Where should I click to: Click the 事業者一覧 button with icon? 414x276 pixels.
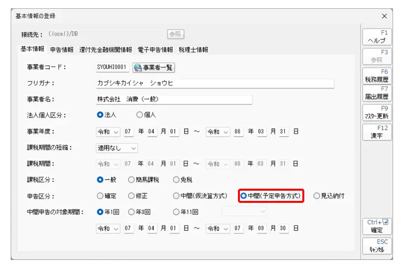(x=154, y=68)
